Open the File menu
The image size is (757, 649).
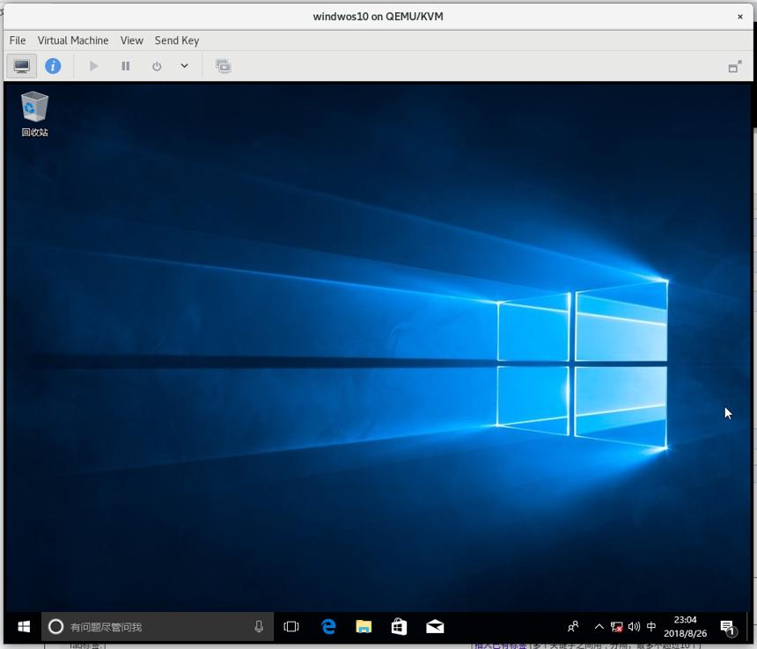[18, 40]
